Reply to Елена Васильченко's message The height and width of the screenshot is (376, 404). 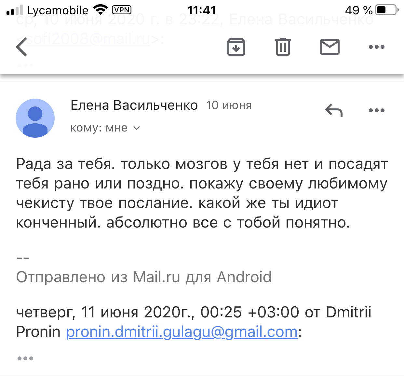[x=334, y=110]
